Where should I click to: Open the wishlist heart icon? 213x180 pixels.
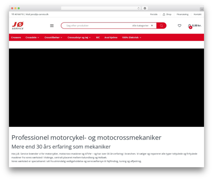coord(179,26)
